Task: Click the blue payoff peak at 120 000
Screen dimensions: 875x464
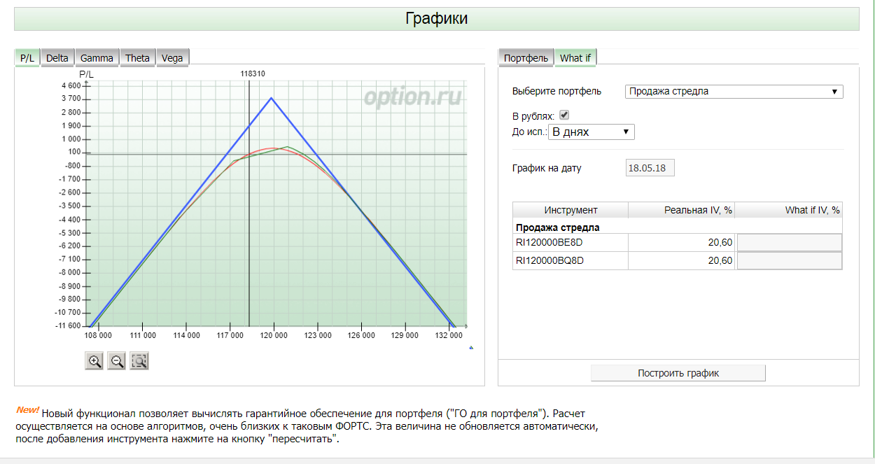Action: [x=272, y=98]
